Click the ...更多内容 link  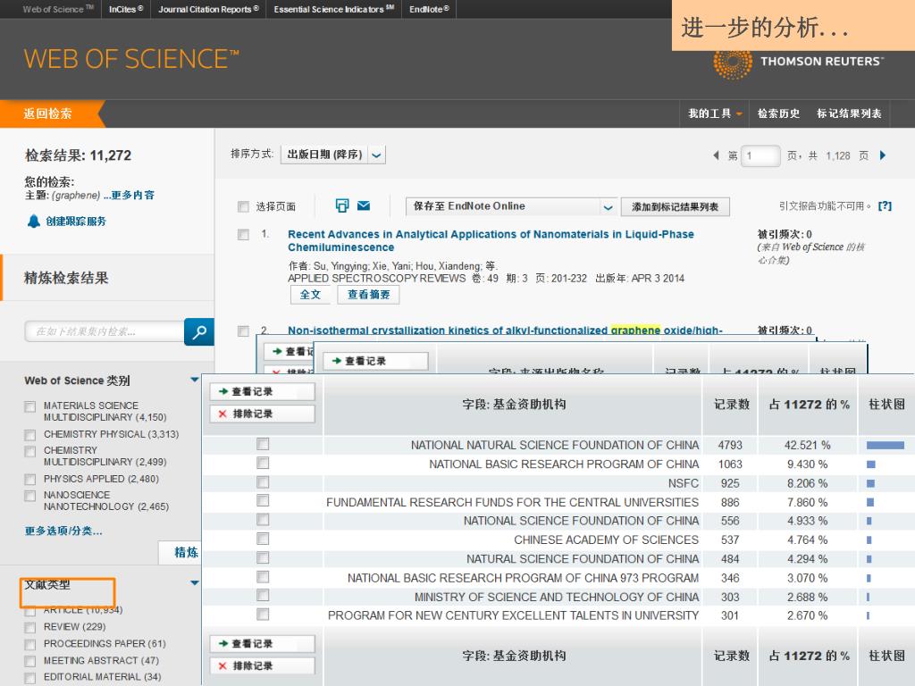pyautogui.click(x=130, y=196)
